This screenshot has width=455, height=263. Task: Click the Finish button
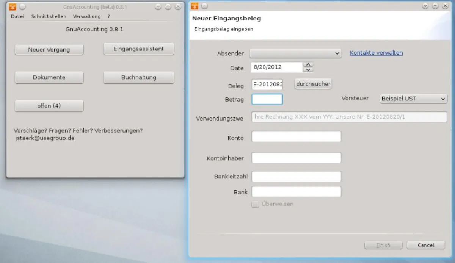tap(383, 245)
